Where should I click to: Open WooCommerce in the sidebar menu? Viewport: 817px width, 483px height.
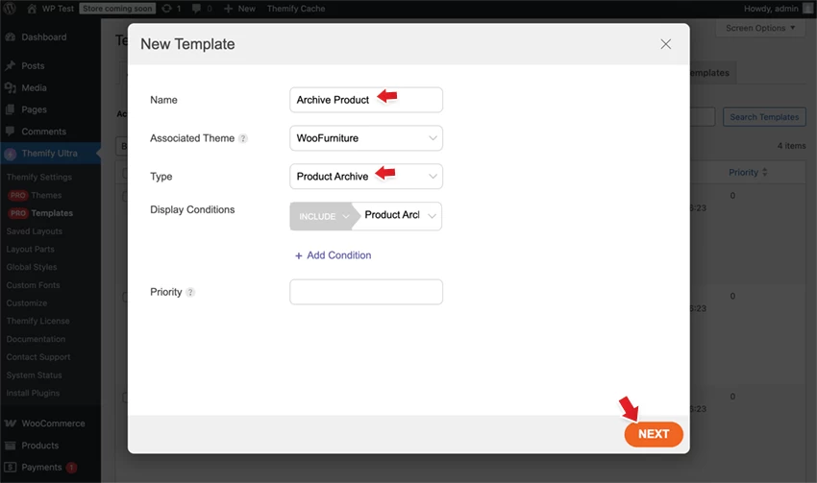pos(53,423)
